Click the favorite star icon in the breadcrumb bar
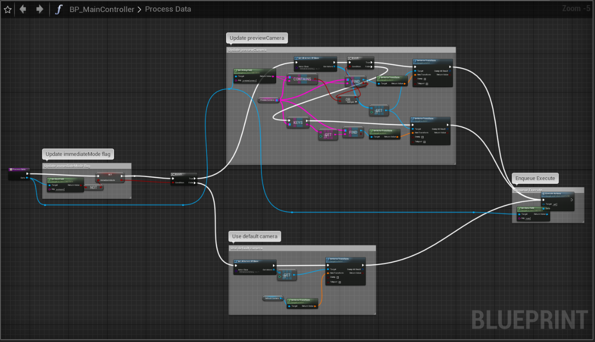The width and height of the screenshot is (595, 342). (7, 9)
